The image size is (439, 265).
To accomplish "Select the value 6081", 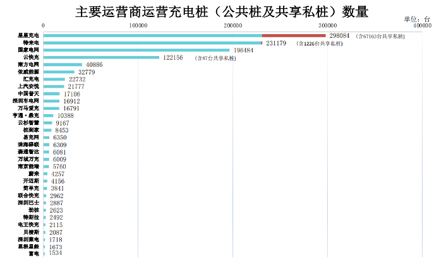I will (x=59, y=152).
